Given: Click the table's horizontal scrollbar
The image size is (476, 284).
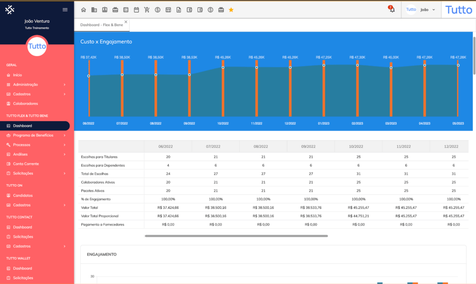Looking at the screenshot, I should [x=236, y=236].
